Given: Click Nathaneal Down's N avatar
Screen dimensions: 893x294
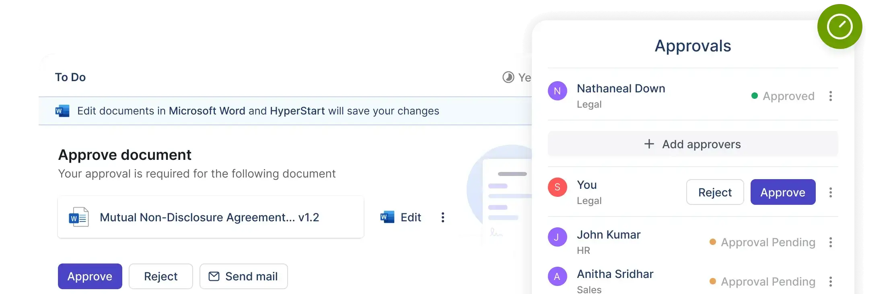Looking at the screenshot, I should tap(557, 91).
